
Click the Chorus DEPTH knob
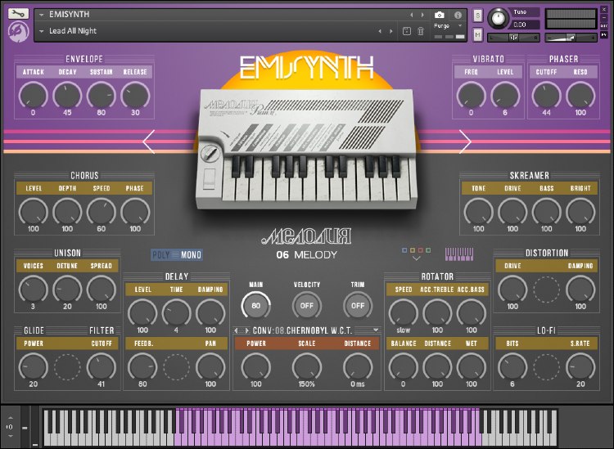[67, 212]
